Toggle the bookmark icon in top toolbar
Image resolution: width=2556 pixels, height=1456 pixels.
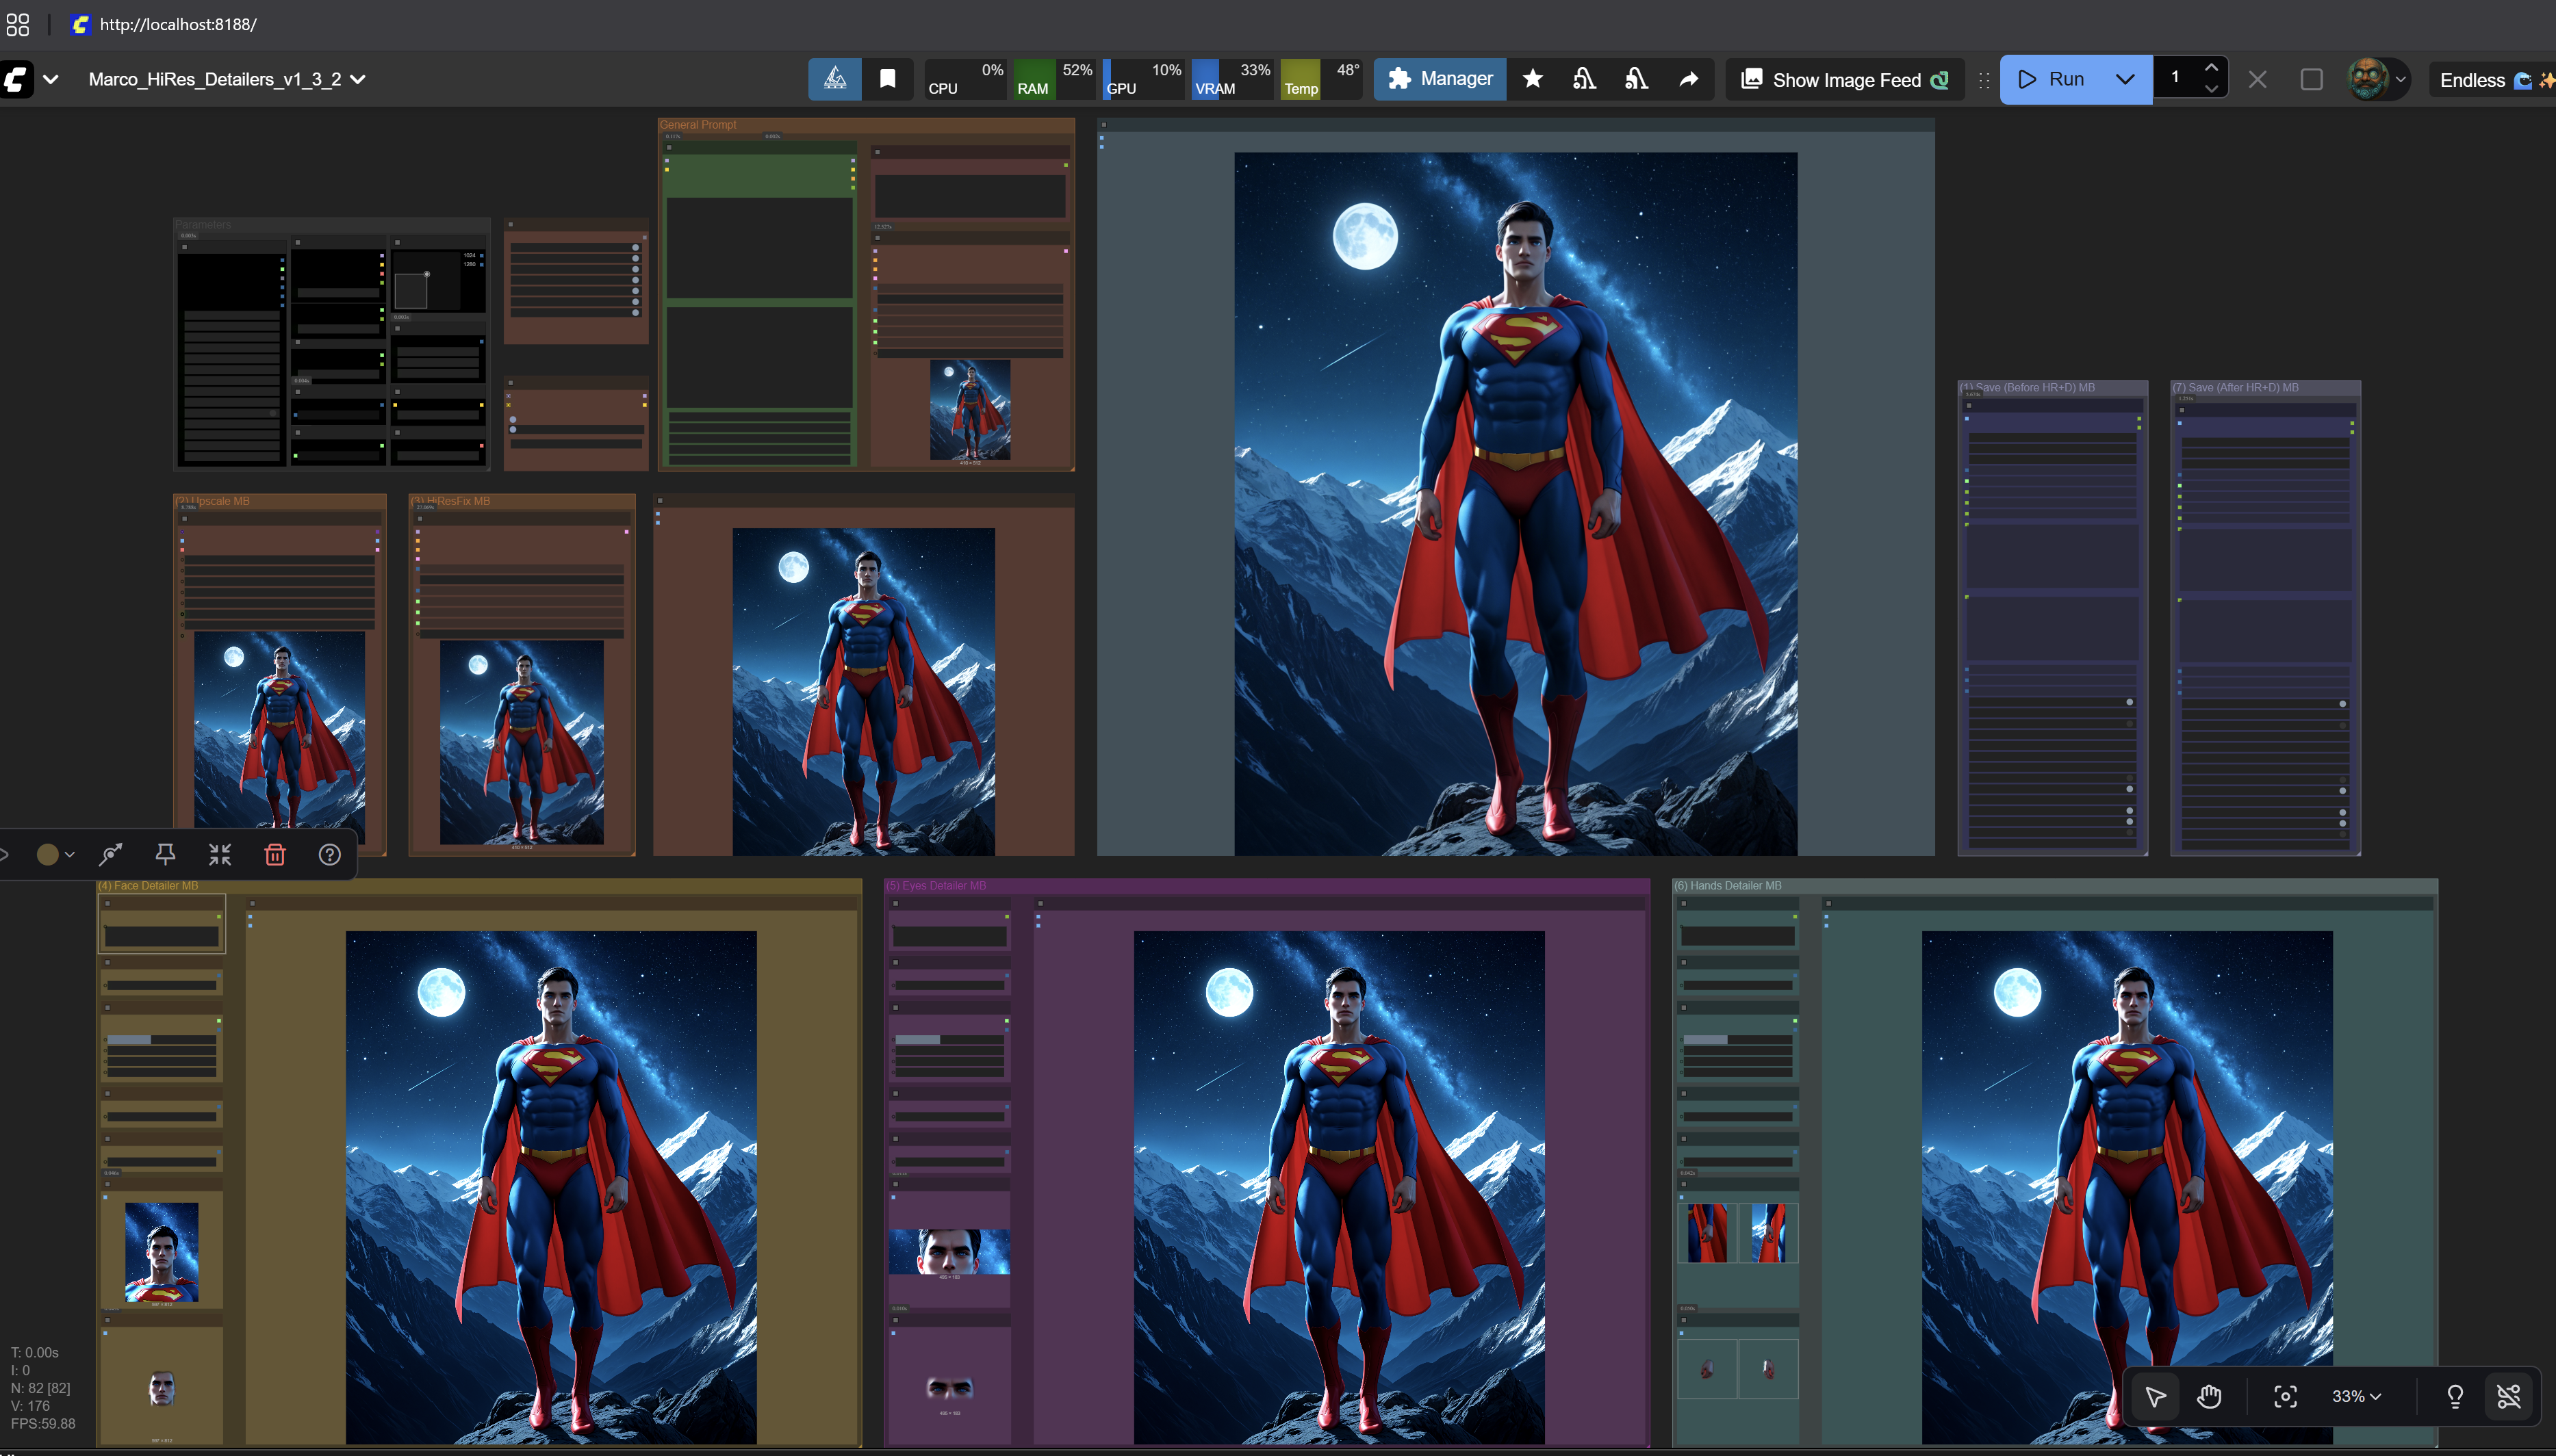[x=887, y=79]
